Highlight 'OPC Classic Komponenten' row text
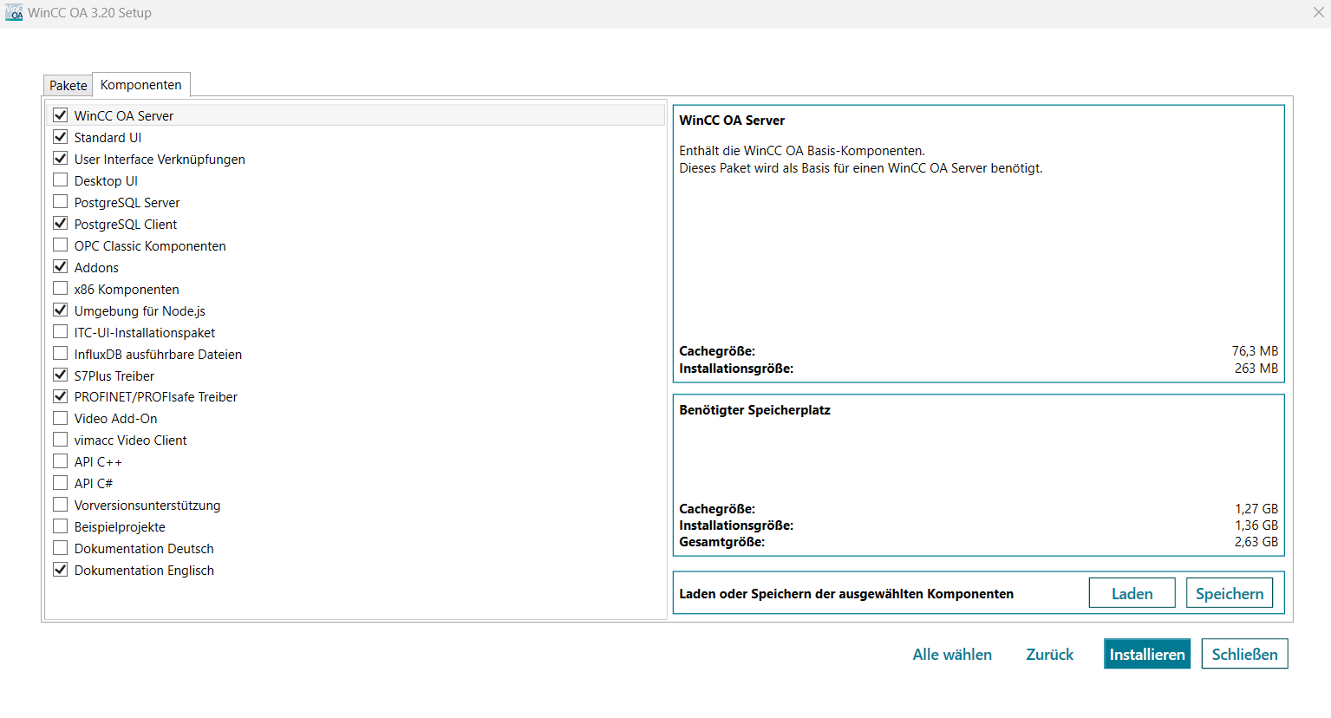Viewport: 1331px width, 718px height. (150, 245)
